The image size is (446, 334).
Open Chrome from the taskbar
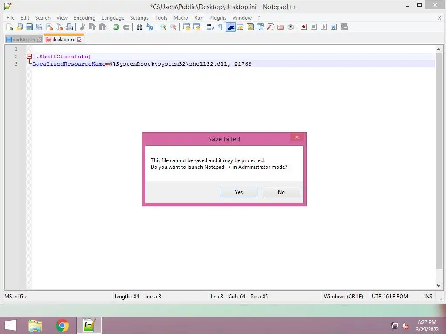pyautogui.click(x=62, y=325)
